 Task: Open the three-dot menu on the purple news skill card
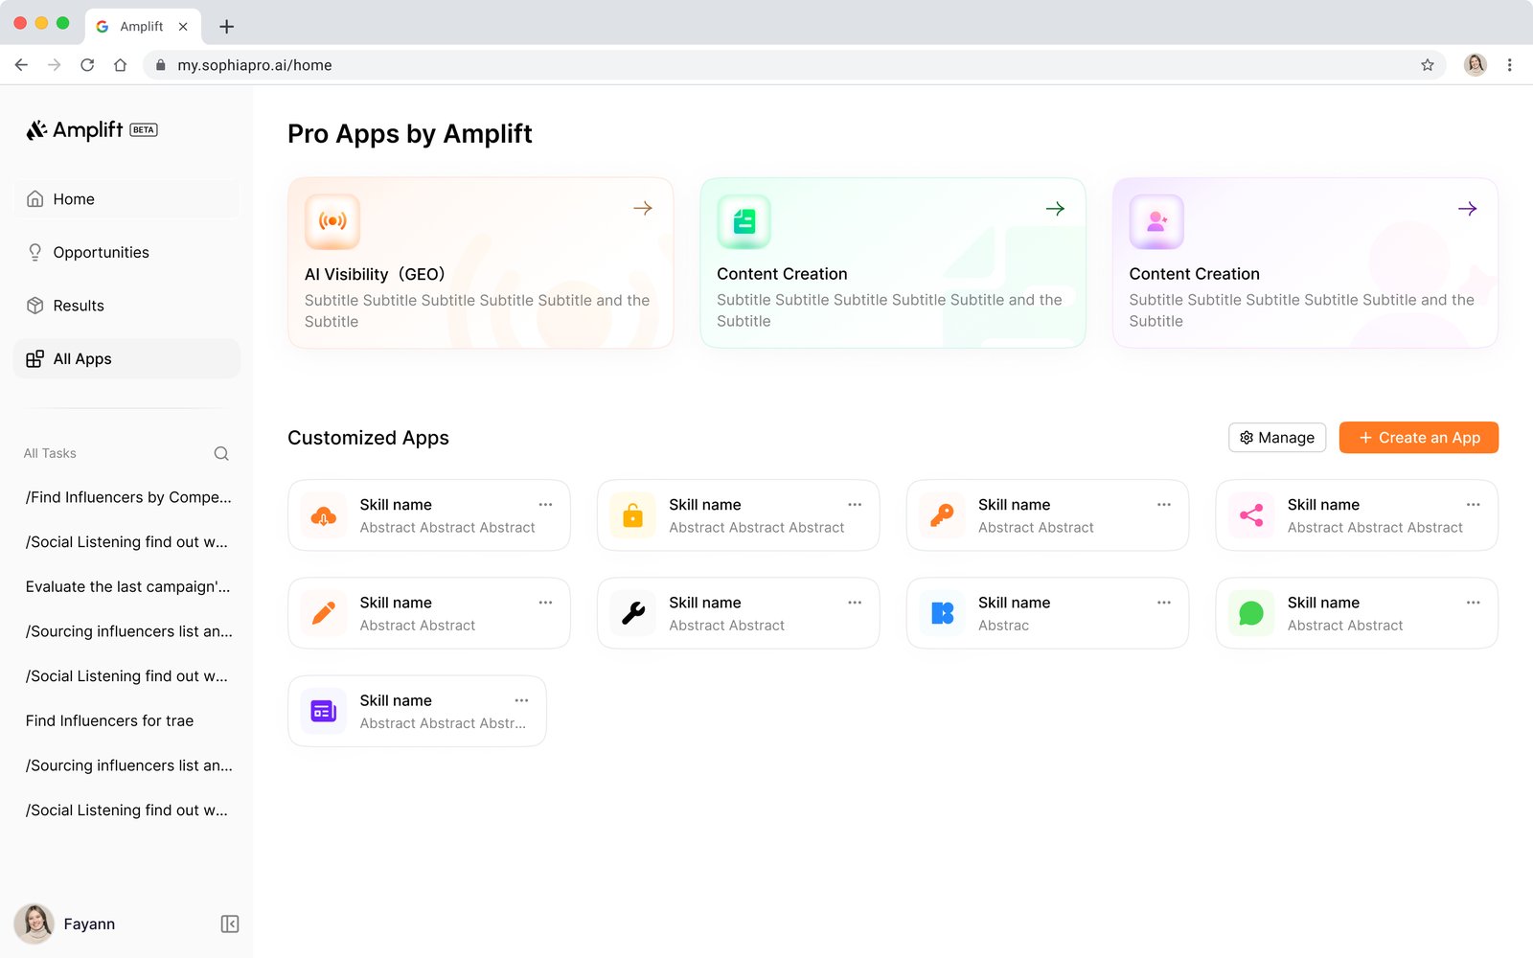pyautogui.click(x=521, y=700)
